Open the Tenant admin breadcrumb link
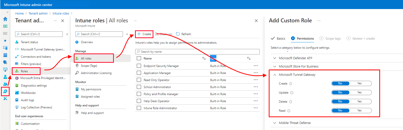This screenshot has width=403, height=130. point(38,14)
